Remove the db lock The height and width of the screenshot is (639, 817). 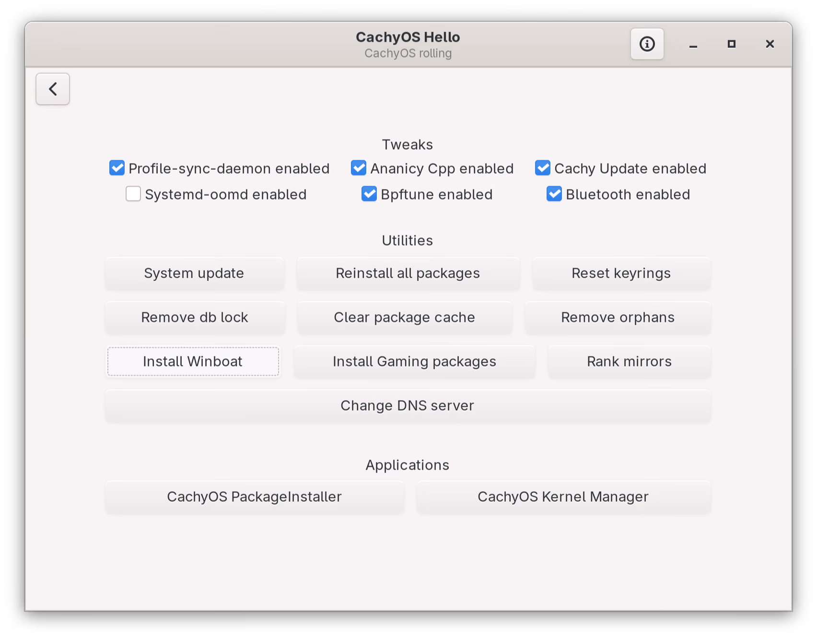point(194,317)
